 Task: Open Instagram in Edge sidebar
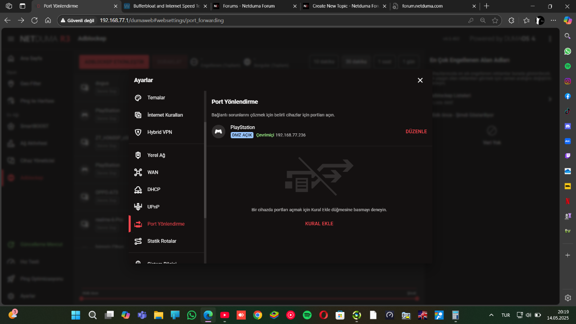[x=568, y=81]
